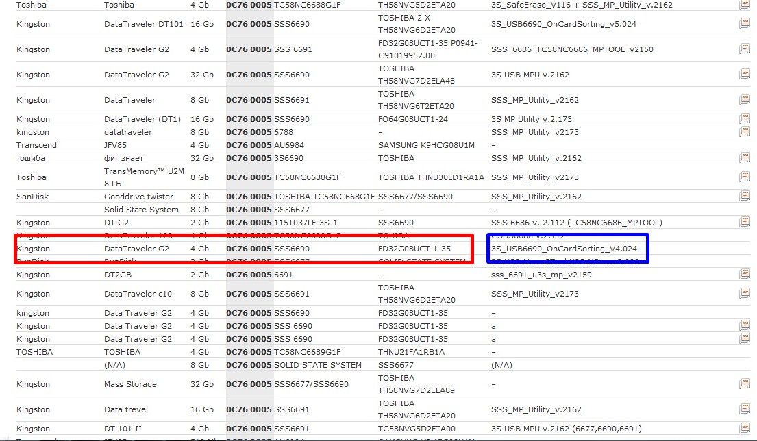Screen dimensions: 757x441
Task: Click comments icon in Data trevel 16 Gb row
Action: pos(745,409)
